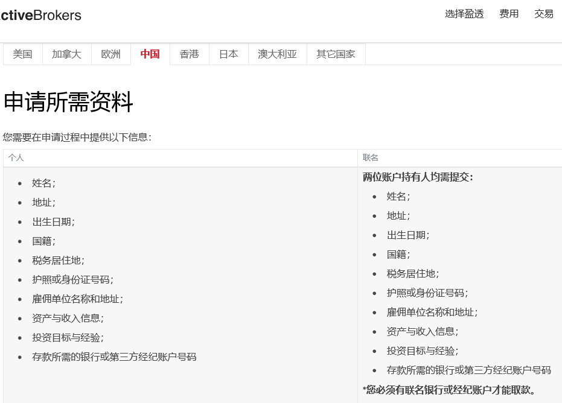Switch to the 香港 tab
The width and height of the screenshot is (562, 403).
[190, 54]
